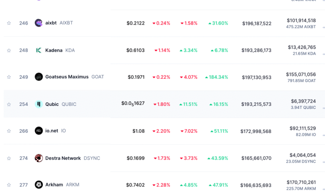This screenshot has height=196, width=325.
Task: Toggle watchlist star for Goatseus Maximus
Action: [9, 77]
